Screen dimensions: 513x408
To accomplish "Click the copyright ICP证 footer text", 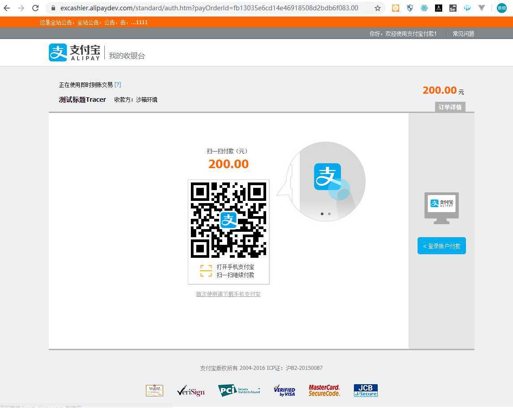I will tap(261, 368).
